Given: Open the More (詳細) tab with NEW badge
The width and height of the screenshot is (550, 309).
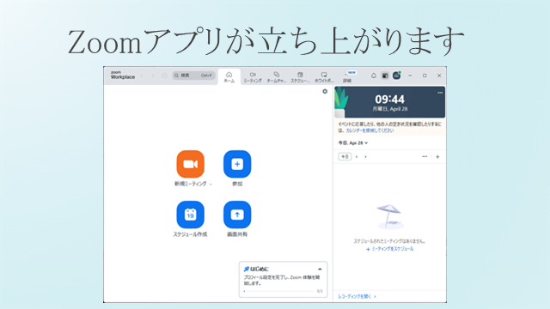Looking at the screenshot, I should (348, 77).
